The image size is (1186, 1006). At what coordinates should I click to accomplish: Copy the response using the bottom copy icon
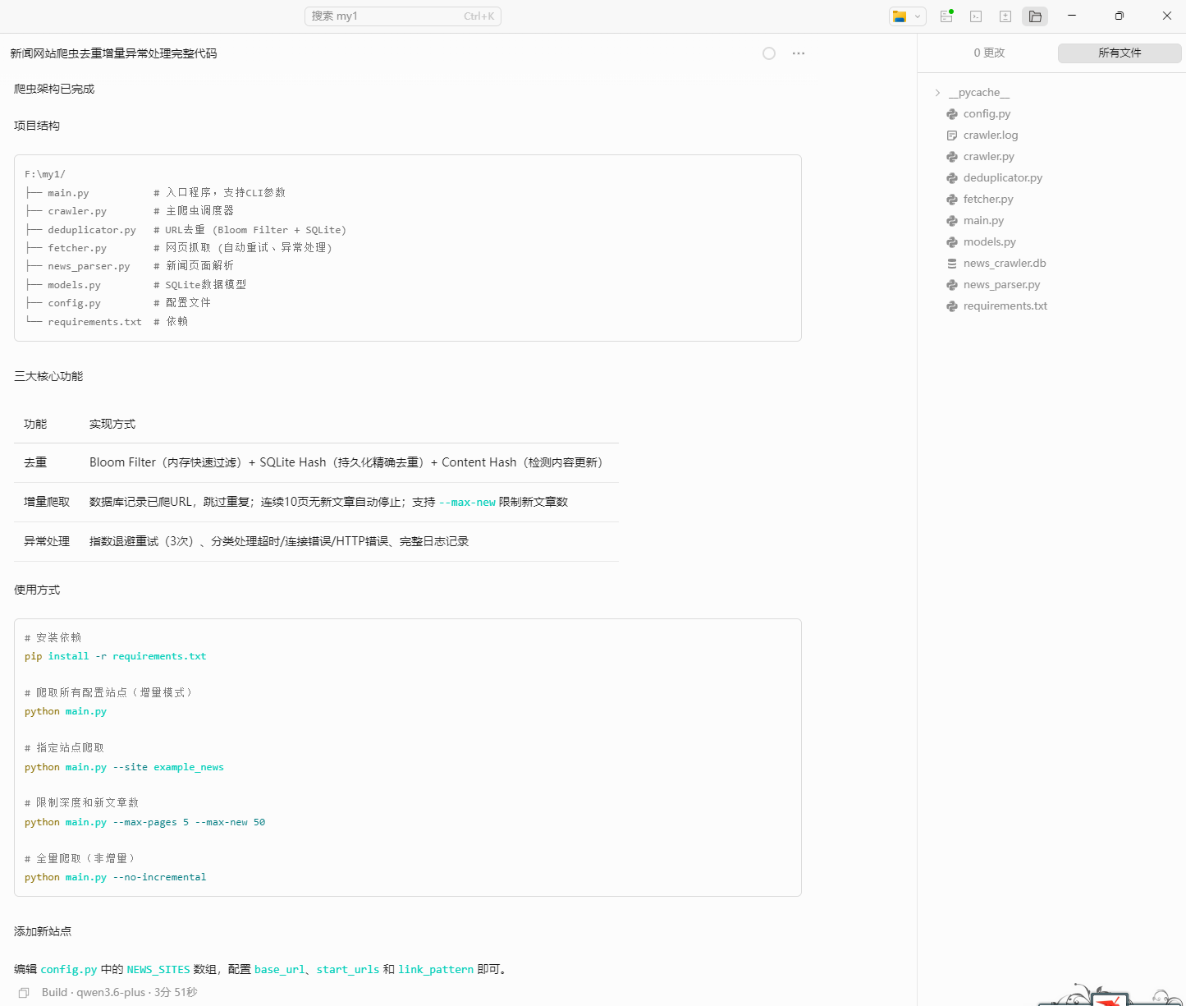click(24, 993)
